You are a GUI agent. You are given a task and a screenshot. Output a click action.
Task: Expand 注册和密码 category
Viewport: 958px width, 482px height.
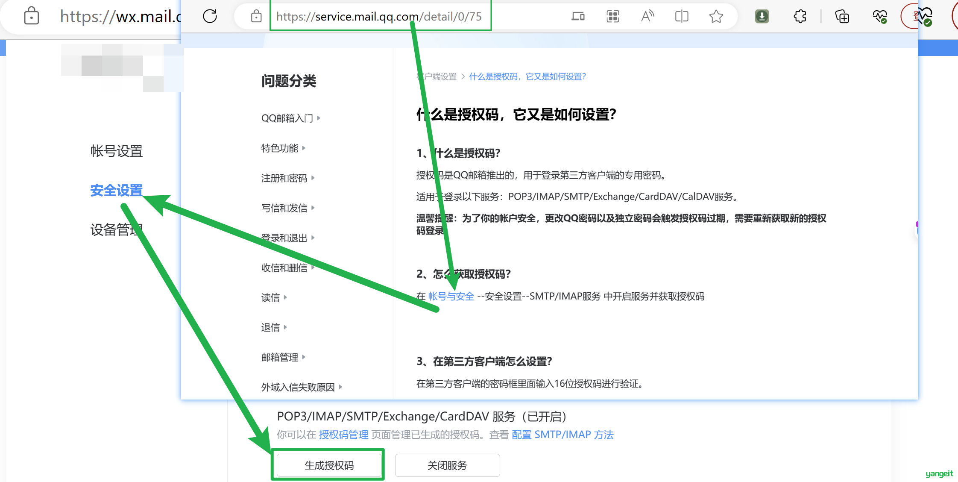(x=288, y=178)
